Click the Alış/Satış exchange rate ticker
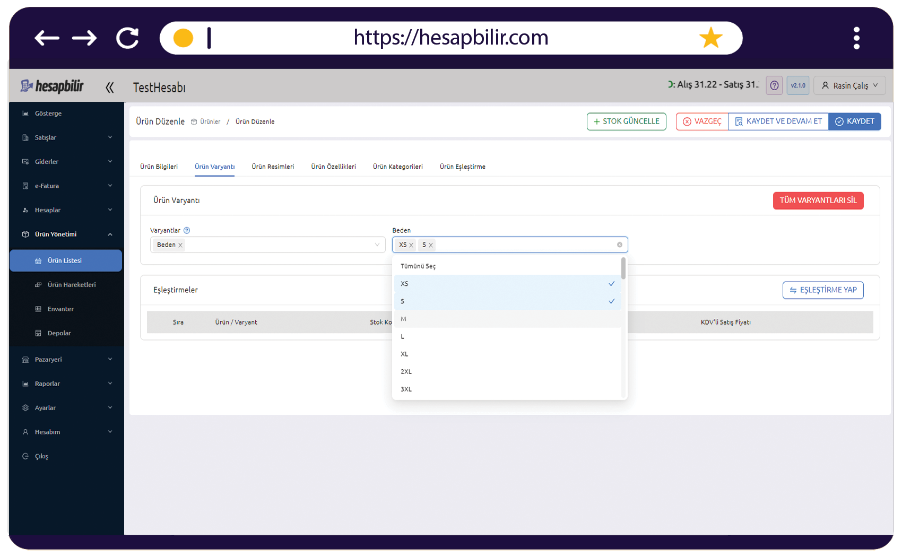902x557 pixels. coord(714,84)
